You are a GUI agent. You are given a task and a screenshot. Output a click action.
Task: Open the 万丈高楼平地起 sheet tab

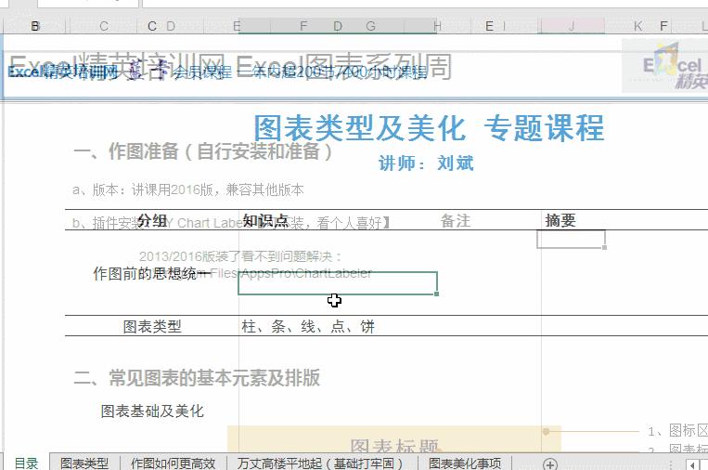tap(320, 463)
